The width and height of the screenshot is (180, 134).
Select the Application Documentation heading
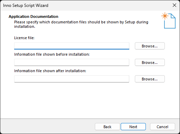(x=33, y=16)
